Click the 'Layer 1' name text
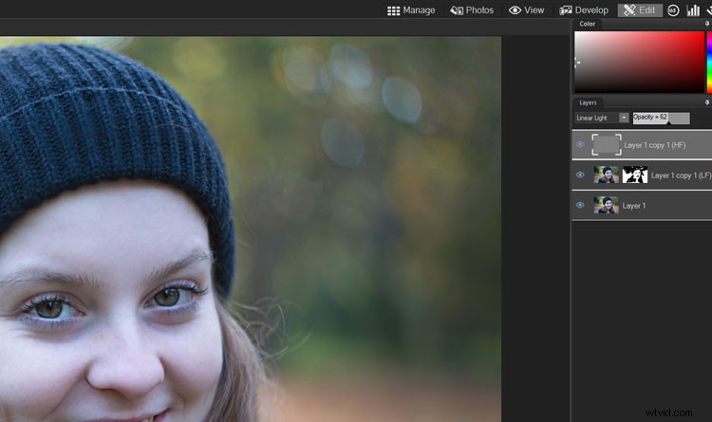This screenshot has height=422, width=712. 633,206
